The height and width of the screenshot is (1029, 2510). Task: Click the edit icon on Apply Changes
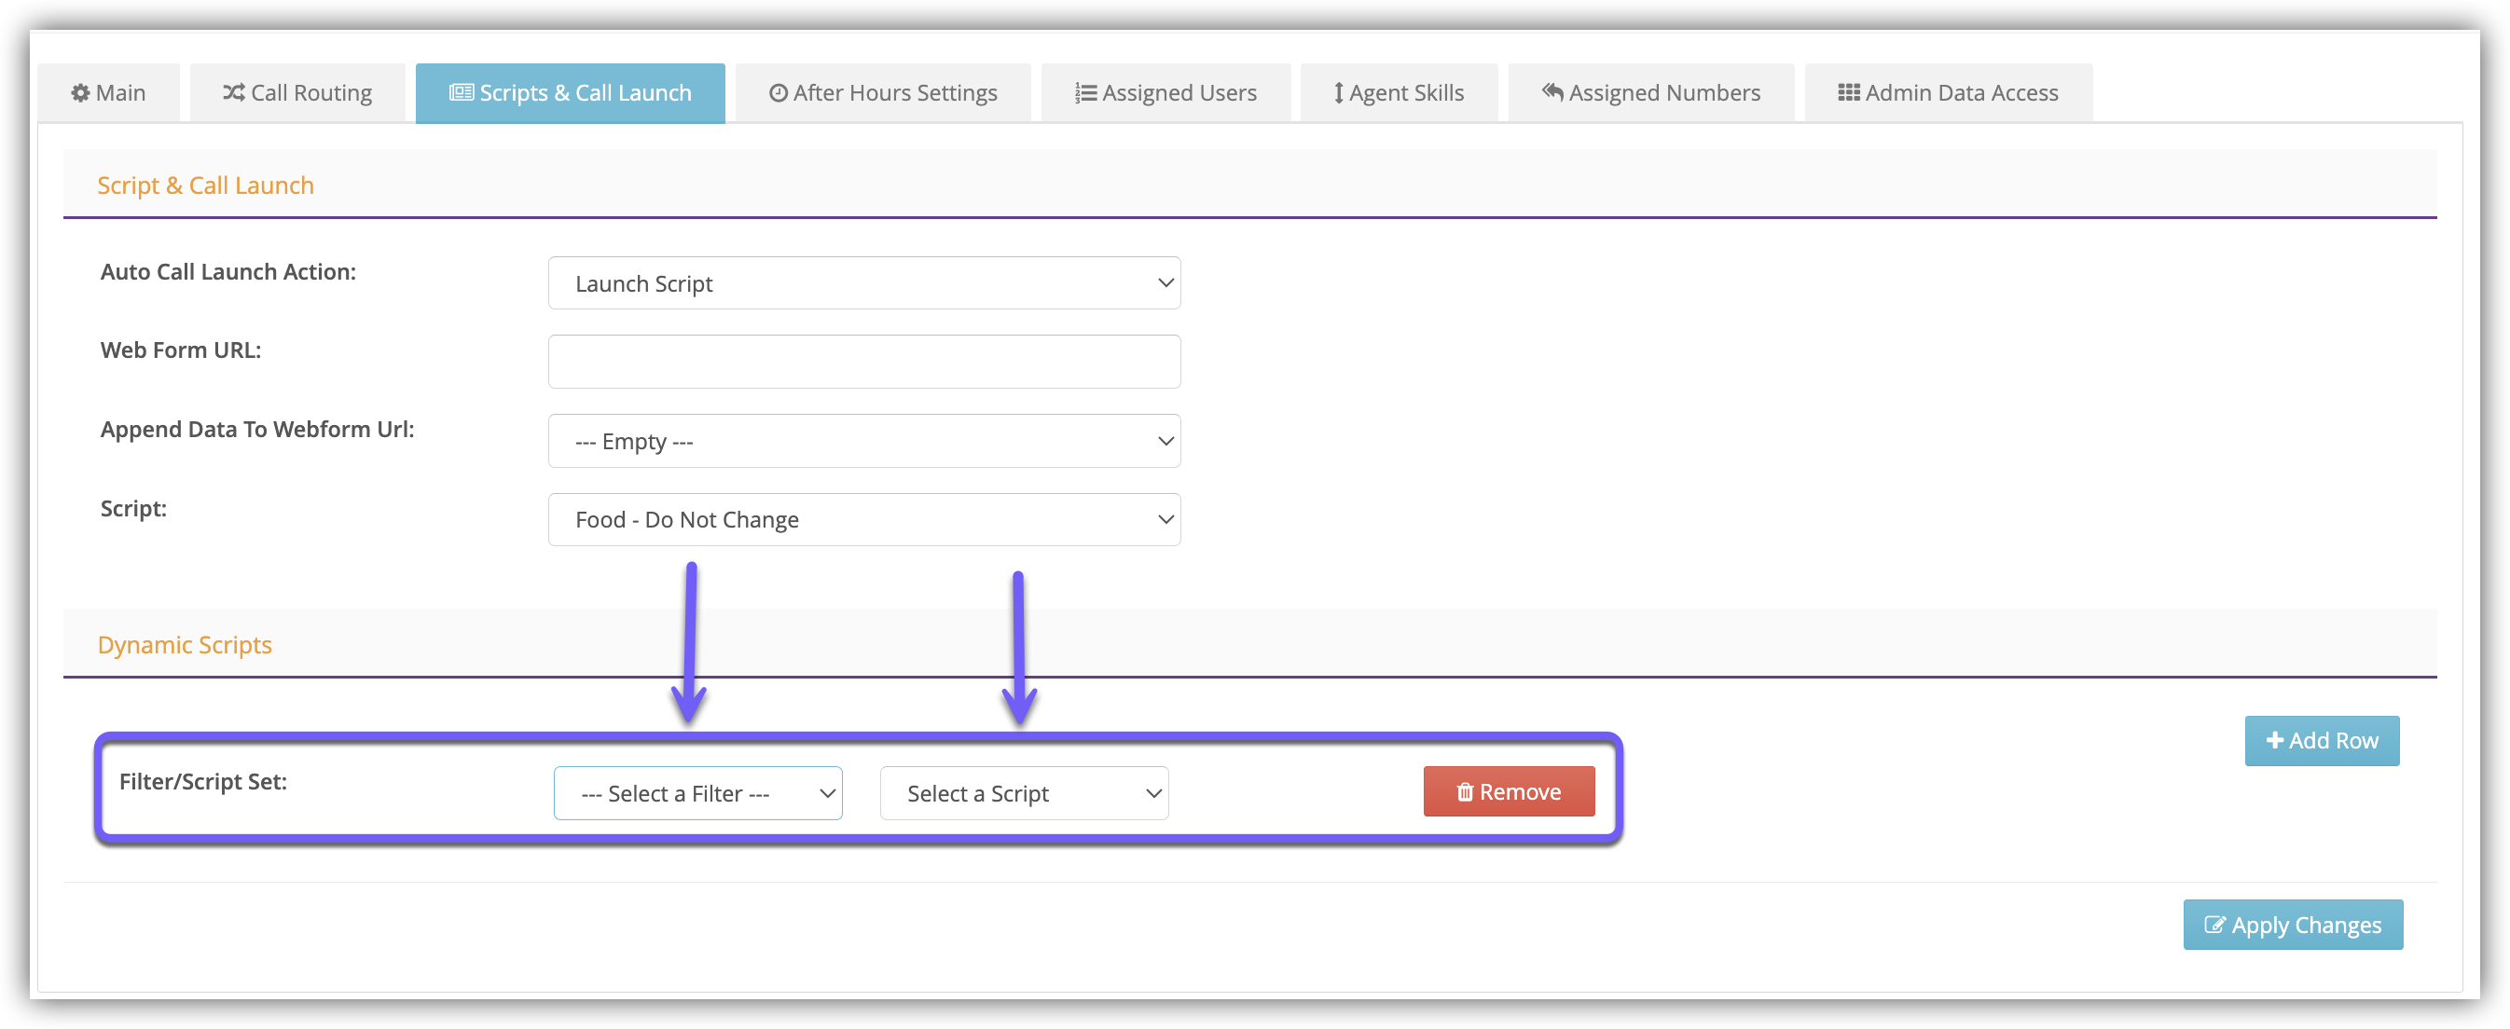tap(2213, 925)
